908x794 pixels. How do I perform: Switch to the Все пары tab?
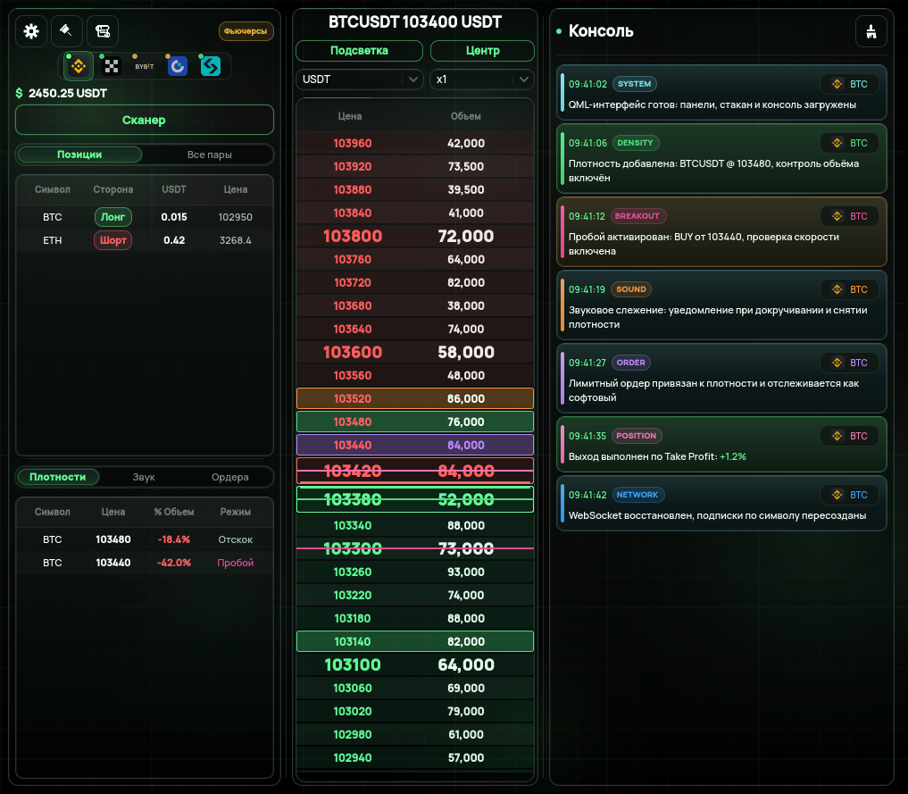209,155
